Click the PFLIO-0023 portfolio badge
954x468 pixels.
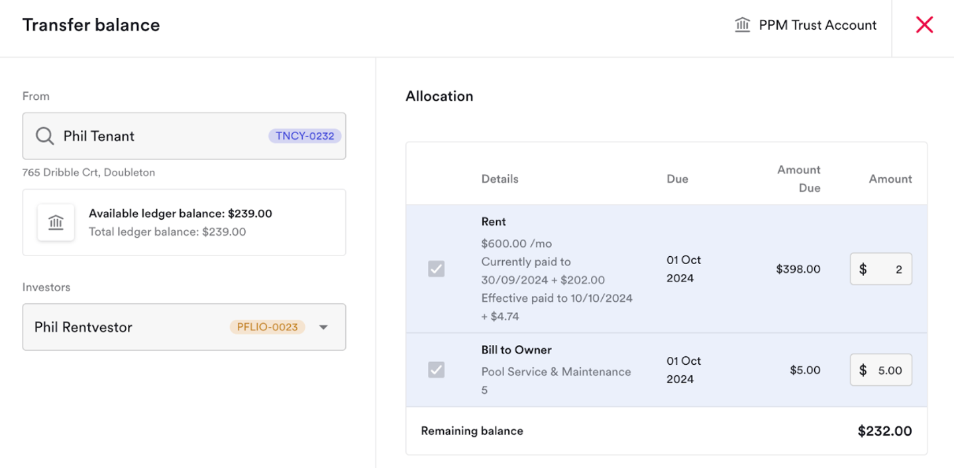pos(267,327)
